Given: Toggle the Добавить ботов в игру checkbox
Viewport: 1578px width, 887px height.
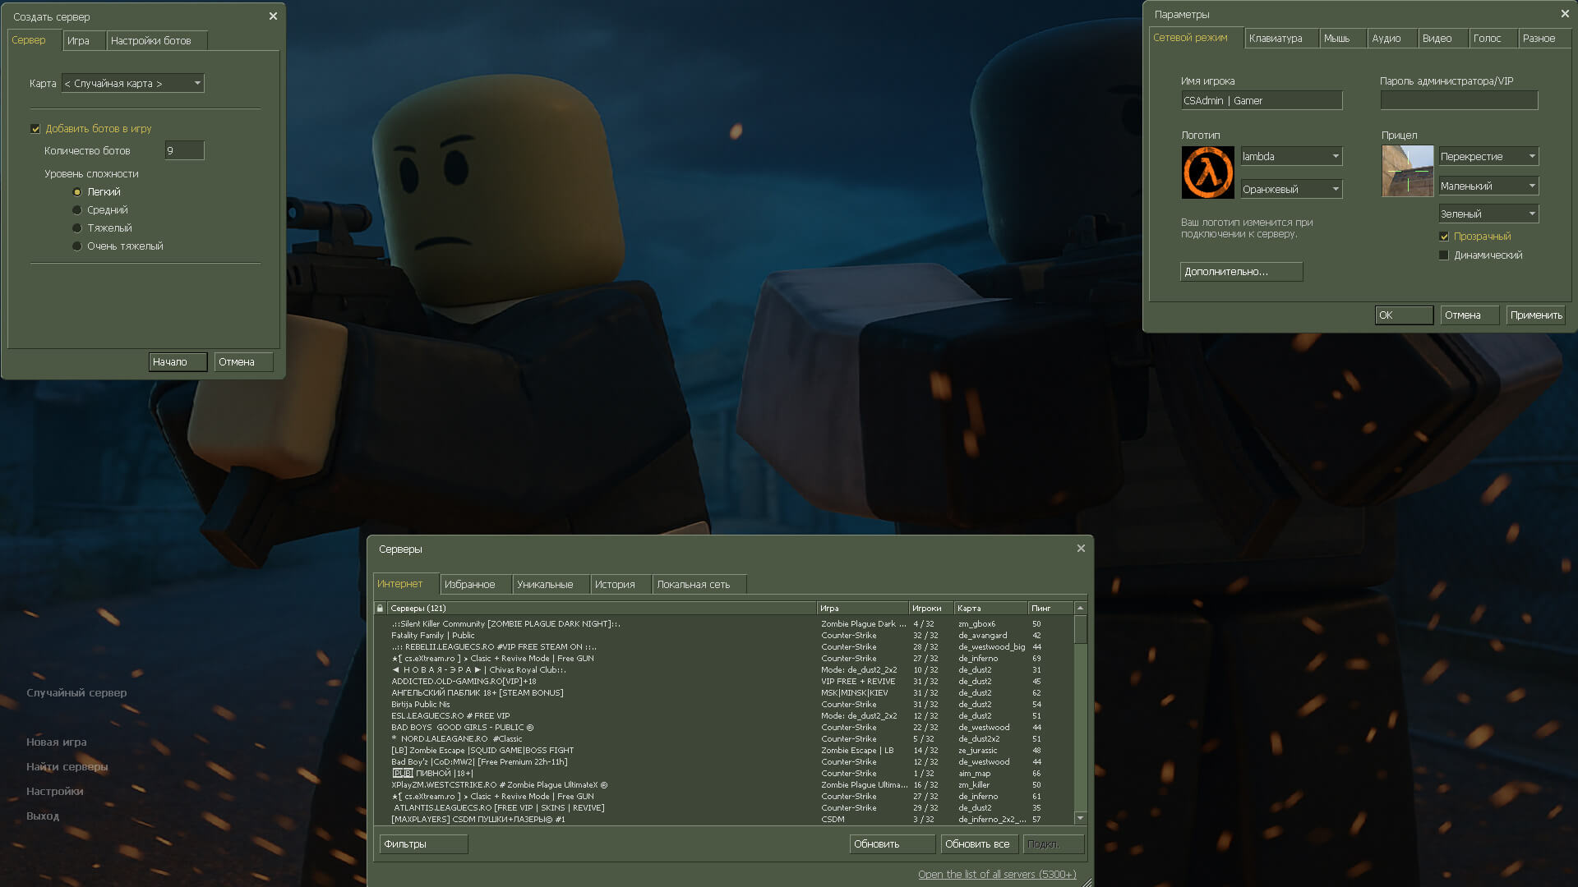Looking at the screenshot, I should coord(35,129).
